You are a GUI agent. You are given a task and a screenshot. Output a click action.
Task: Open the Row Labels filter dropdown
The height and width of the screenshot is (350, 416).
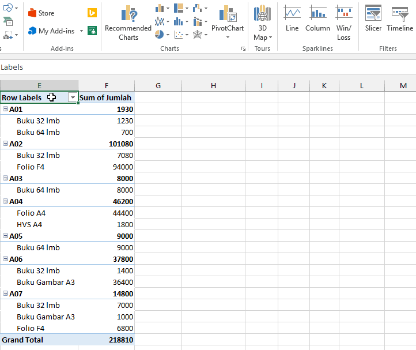click(73, 97)
